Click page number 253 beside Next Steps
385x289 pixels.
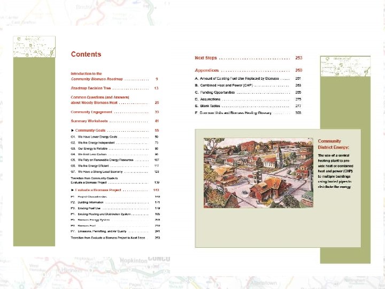click(299, 58)
